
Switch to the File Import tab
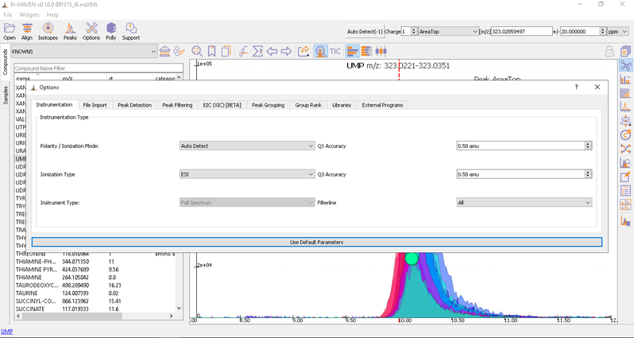pos(95,105)
